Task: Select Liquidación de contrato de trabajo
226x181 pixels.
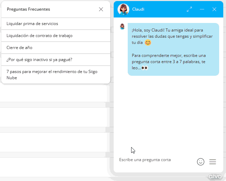Action: click(x=56, y=36)
